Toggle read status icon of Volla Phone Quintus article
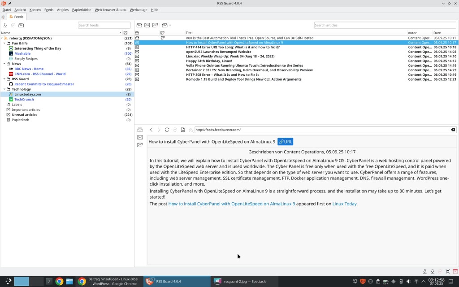The width and height of the screenshot is (459, 287). click(137, 65)
